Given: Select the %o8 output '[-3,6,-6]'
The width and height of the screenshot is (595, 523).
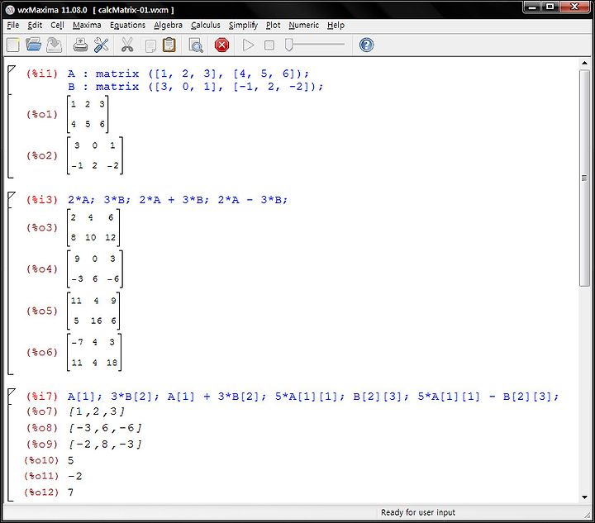Looking at the screenshot, I should pyautogui.click(x=105, y=428).
